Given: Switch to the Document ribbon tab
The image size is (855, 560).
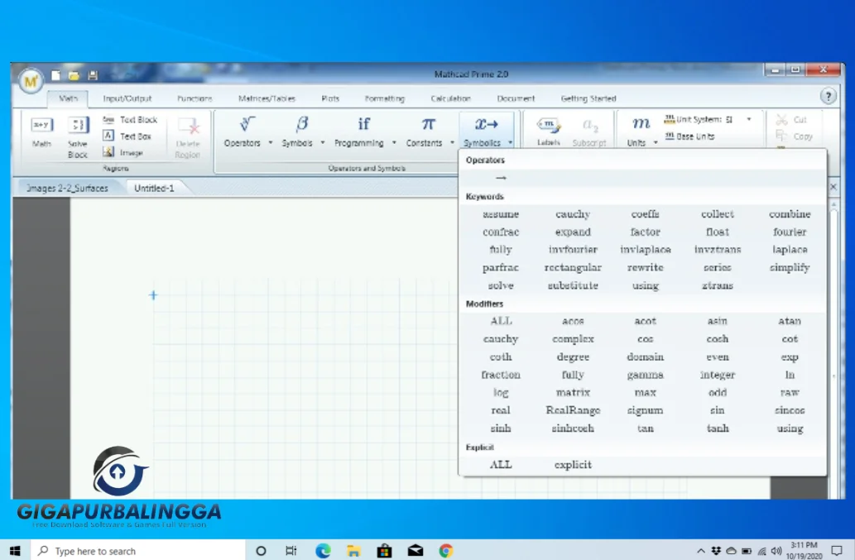Looking at the screenshot, I should 516,98.
